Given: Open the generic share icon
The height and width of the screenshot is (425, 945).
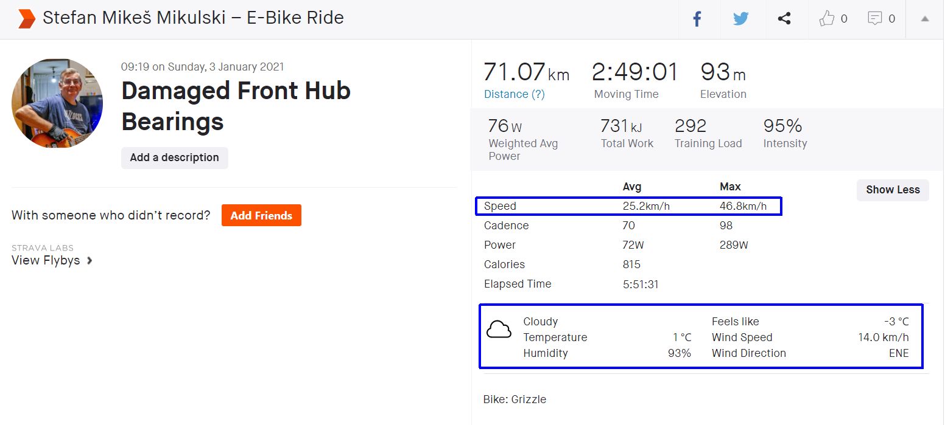Looking at the screenshot, I should [x=784, y=19].
